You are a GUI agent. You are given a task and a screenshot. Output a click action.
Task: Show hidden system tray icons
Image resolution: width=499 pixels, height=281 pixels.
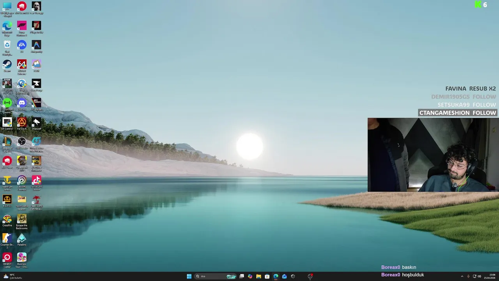point(462,276)
